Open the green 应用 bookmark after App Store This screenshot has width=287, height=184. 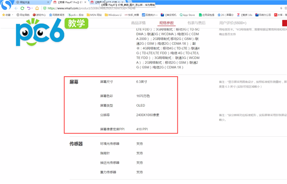207,15
